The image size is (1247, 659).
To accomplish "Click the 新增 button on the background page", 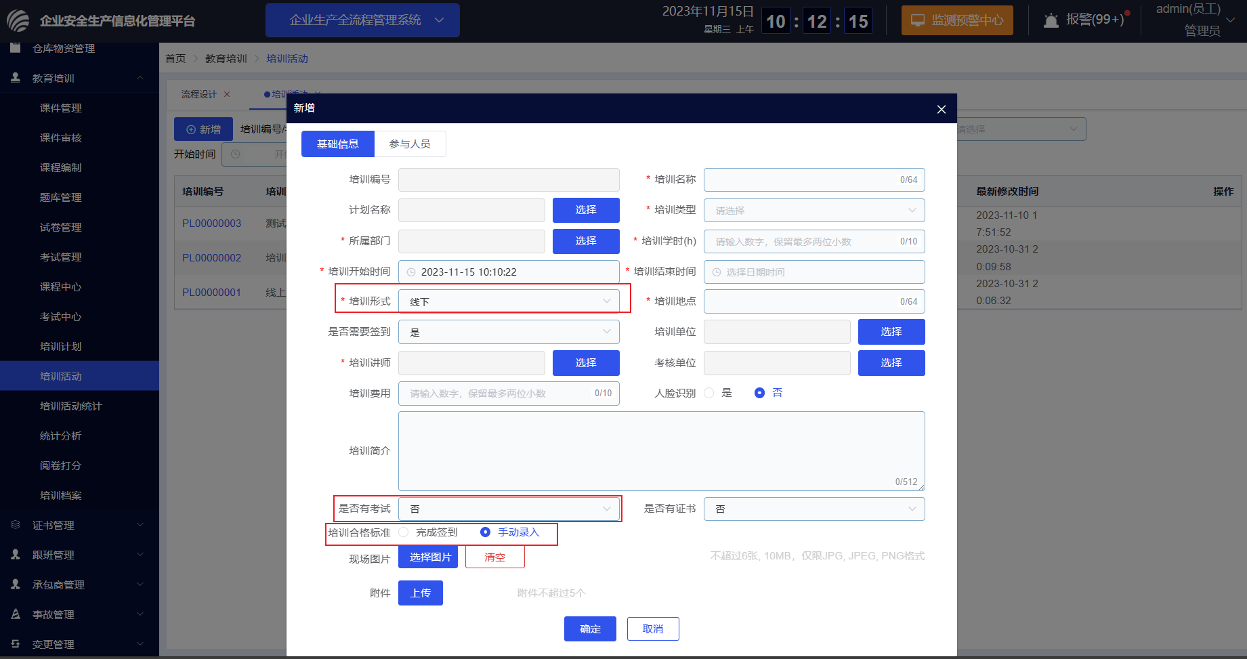I will (203, 129).
